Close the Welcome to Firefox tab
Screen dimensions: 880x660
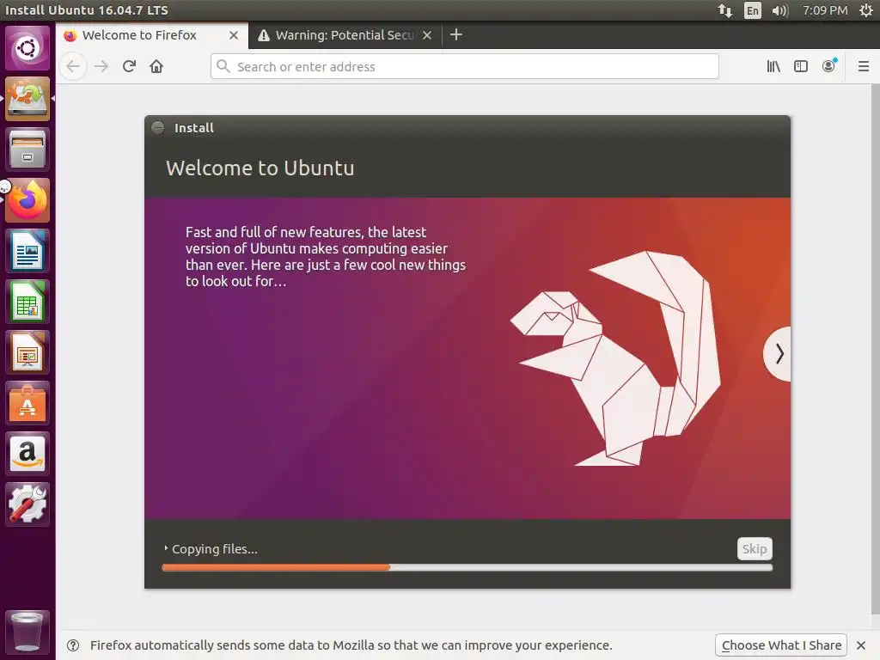(234, 35)
